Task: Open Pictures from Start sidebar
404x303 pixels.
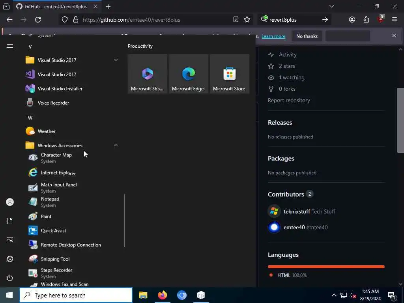Action: (10, 240)
